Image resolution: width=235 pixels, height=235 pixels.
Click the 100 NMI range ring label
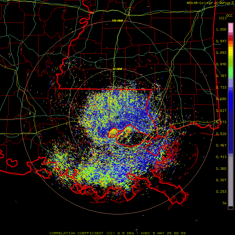coord(117,21)
